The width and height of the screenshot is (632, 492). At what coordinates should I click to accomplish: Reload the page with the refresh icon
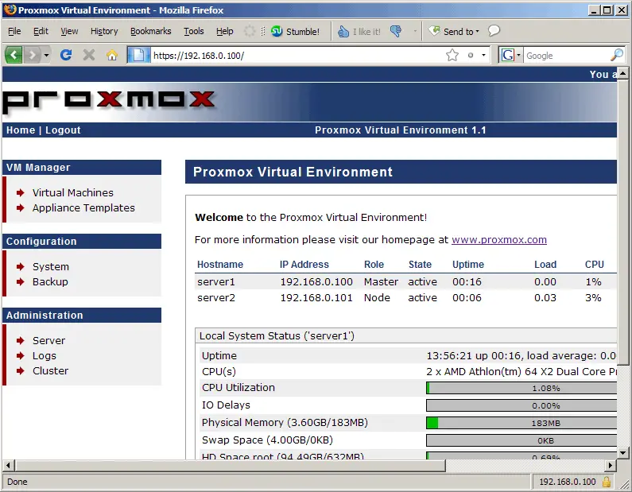(66, 55)
